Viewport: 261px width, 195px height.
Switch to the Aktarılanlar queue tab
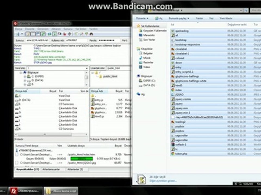[x=75, y=169]
